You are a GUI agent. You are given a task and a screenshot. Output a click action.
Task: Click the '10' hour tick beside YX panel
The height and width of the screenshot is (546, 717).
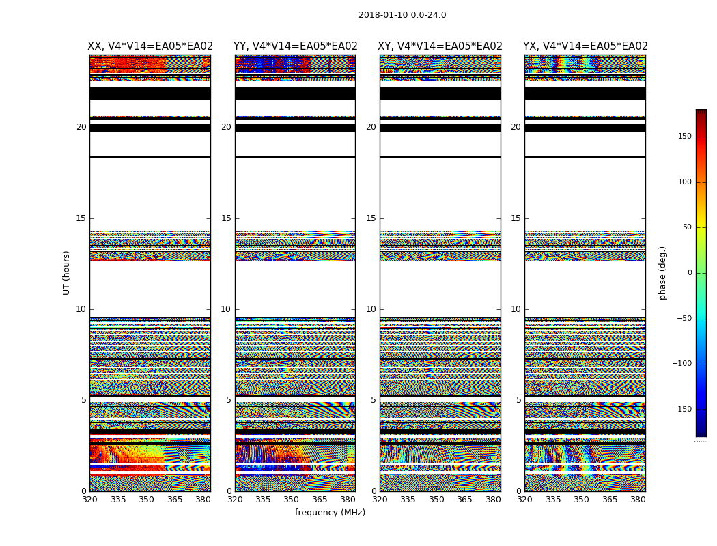(x=516, y=309)
